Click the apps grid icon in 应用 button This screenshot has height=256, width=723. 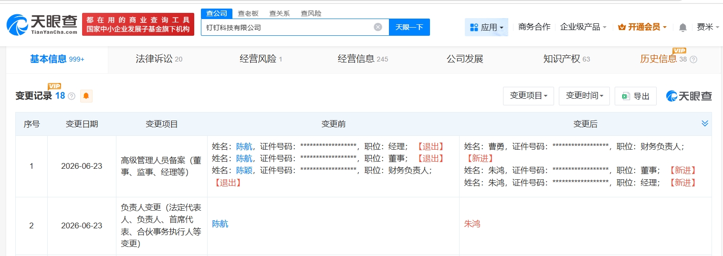click(474, 27)
